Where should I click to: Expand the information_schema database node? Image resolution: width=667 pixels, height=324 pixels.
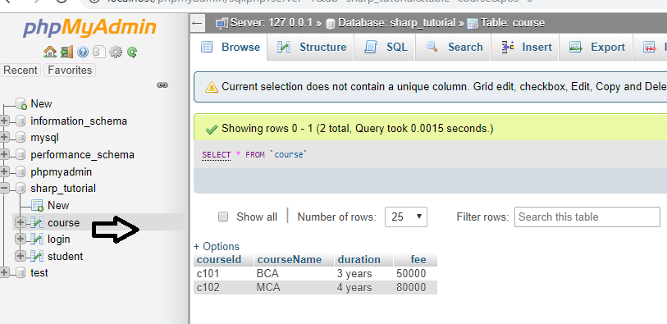coord(4,121)
